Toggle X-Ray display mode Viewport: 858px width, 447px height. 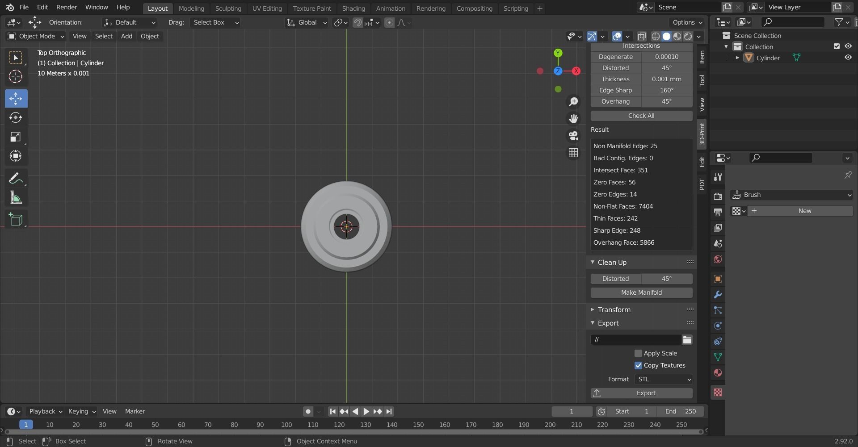[x=642, y=36]
